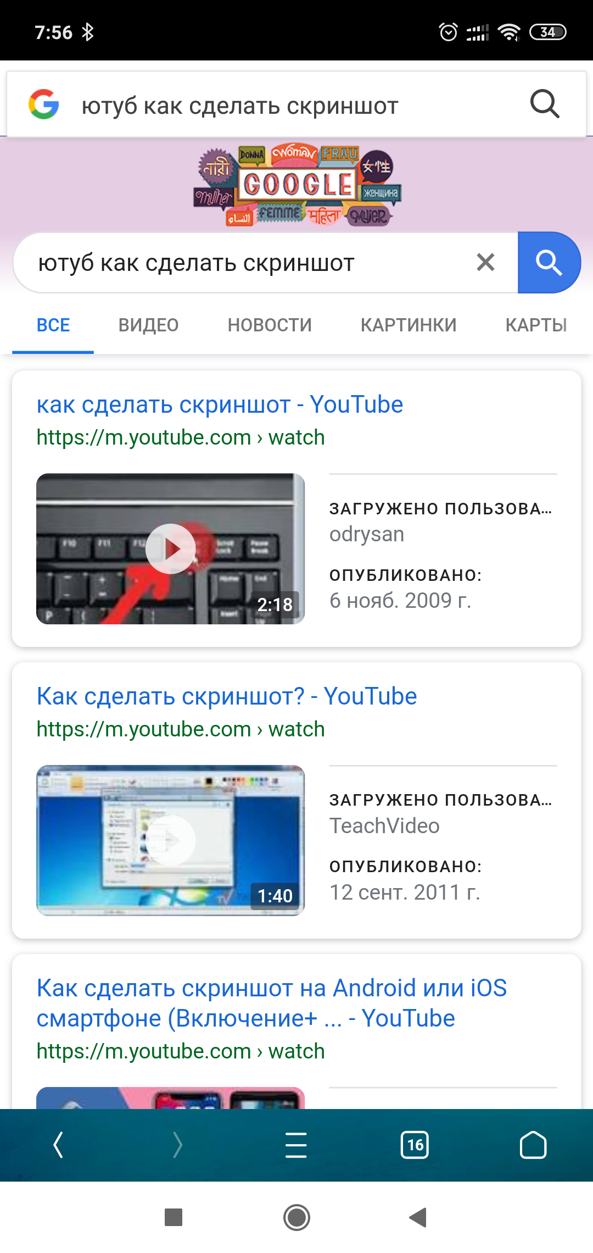Image resolution: width=593 pixels, height=1253 pixels.
Task: Open the КАРТЫ tab
Action: pos(536,325)
